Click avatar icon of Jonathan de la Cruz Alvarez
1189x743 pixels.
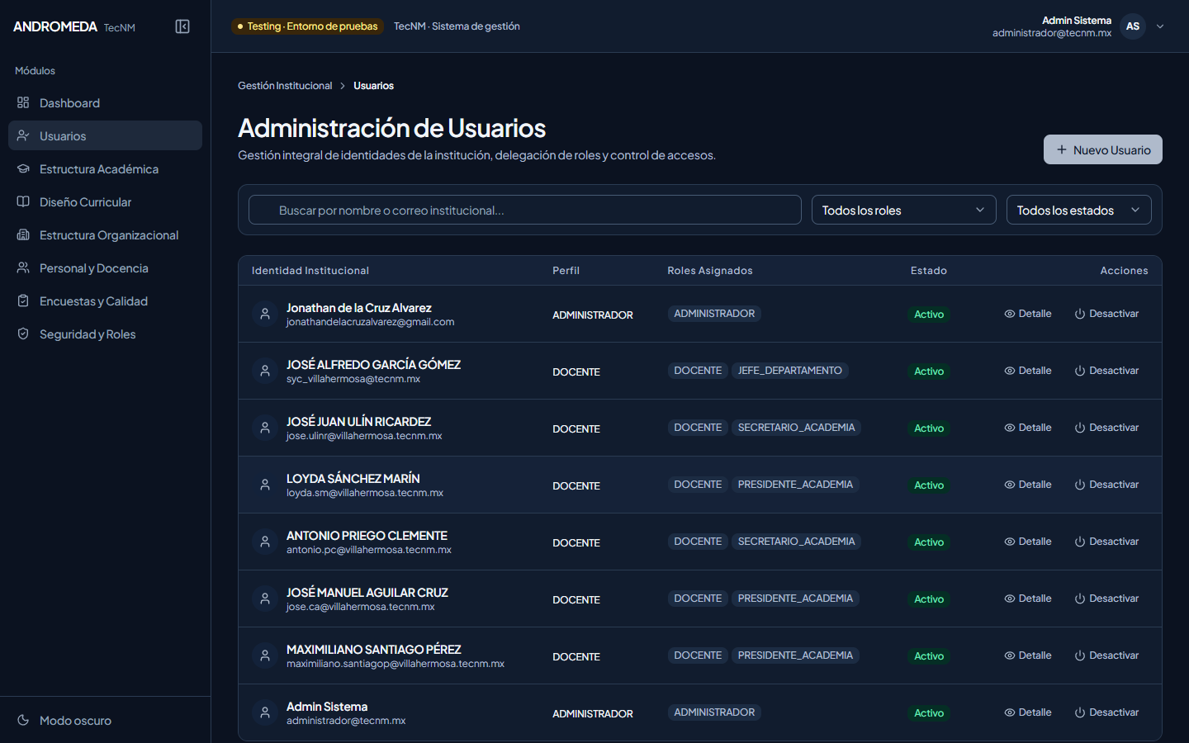tap(265, 314)
